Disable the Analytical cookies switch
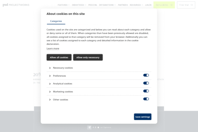This screenshot has width=198, height=132. (146, 83)
